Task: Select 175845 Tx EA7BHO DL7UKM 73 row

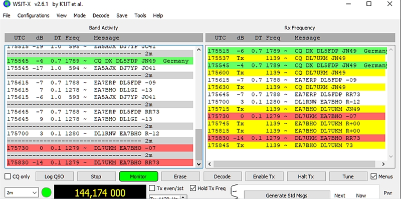Action: [x=296, y=145]
